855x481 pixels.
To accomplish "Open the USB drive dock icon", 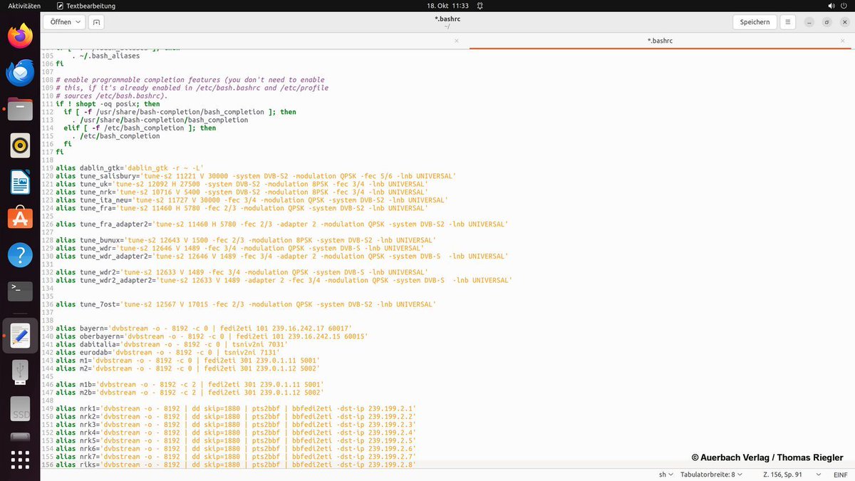I will 21,372.
